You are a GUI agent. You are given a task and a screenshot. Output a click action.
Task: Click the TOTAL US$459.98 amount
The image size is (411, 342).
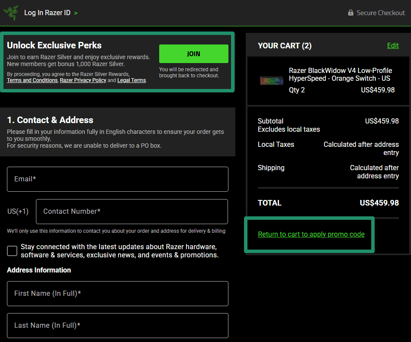(x=379, y=203)
